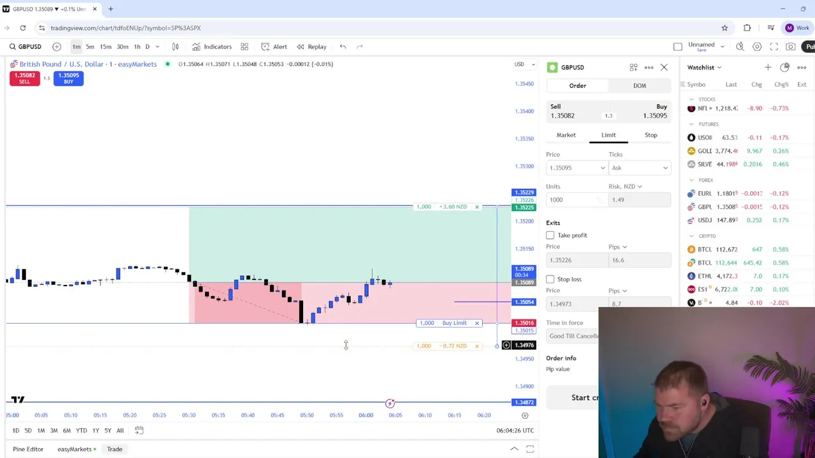Open order panel three-dots menu
Screen dimensions: 815x458
(649, 67)
